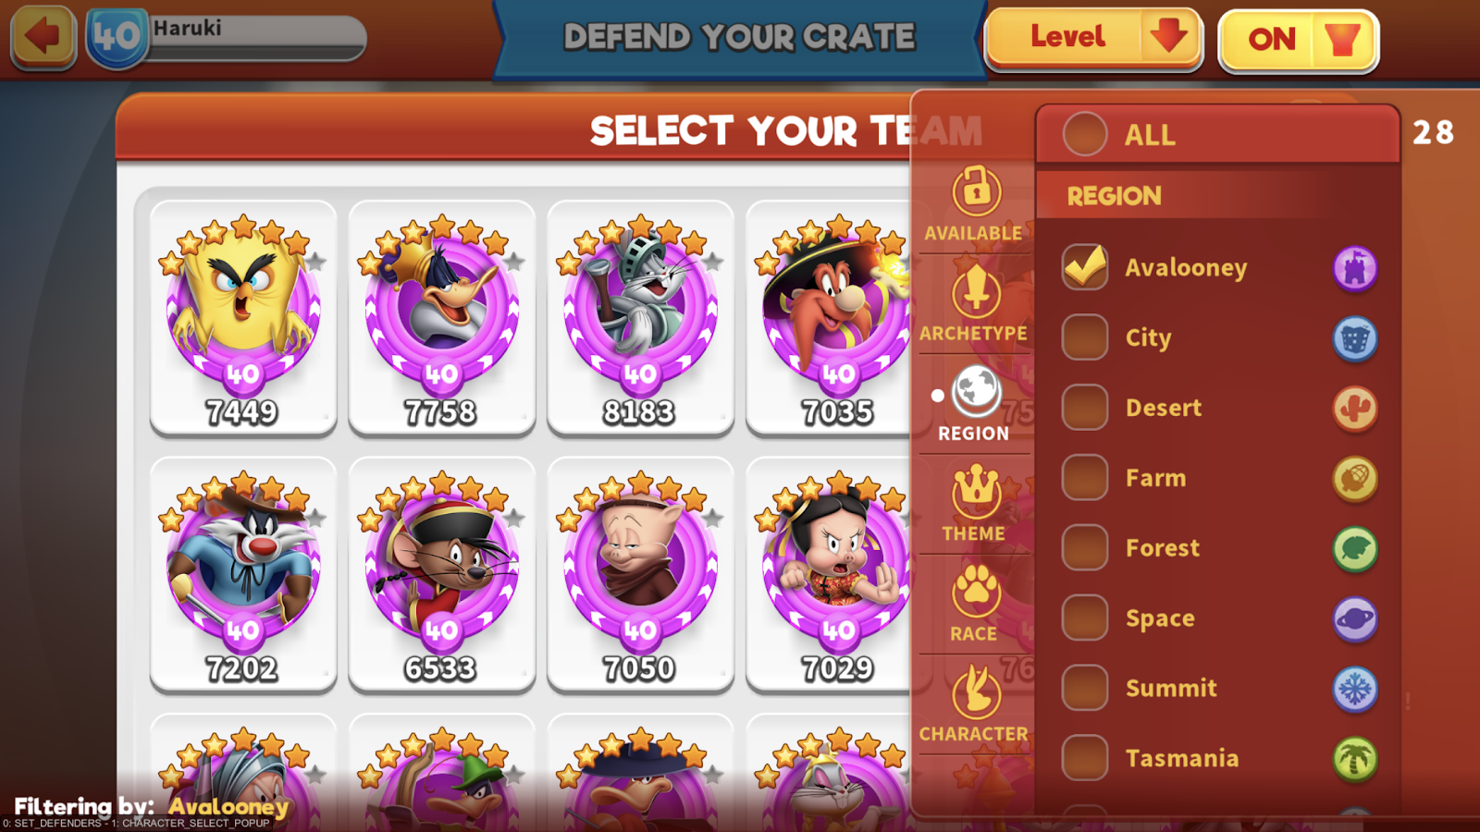Click the Space planet region icon
Image resolution: width=1480 pixels, height=832 pixels.
pyautogui.click(x=1355, y=618)
